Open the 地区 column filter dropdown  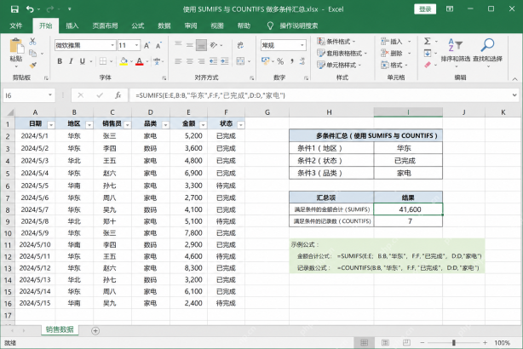pos(89,125)
